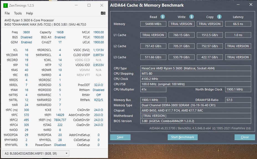The height and width of the screenshot is (159, 257).
Task: Click the Chipset field AMD B450
Action: click(x=195, y=110)
